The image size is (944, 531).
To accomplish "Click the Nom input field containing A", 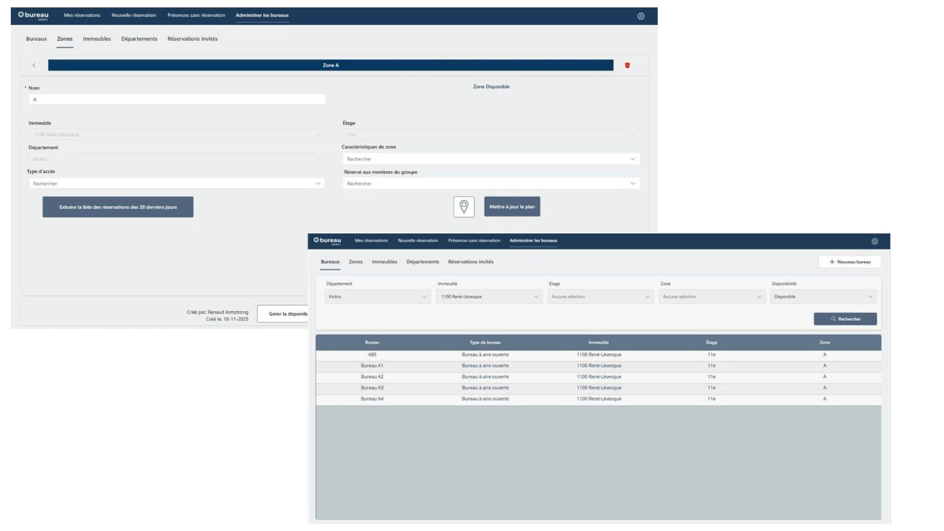I will pos(177,99).
